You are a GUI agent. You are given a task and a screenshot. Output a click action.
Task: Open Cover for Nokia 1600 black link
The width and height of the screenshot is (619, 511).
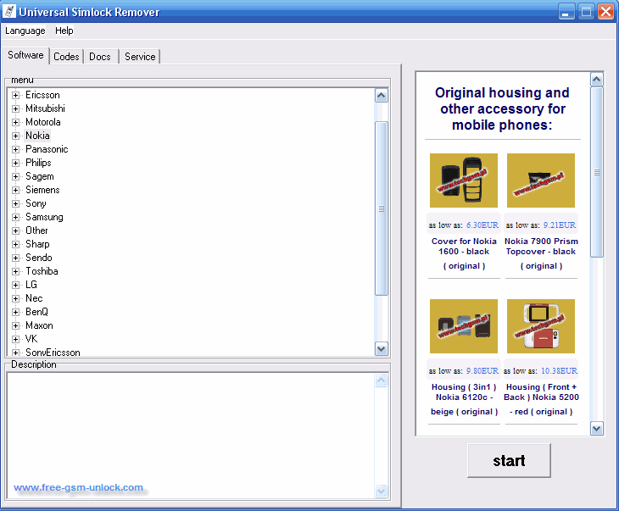point(464,253)
